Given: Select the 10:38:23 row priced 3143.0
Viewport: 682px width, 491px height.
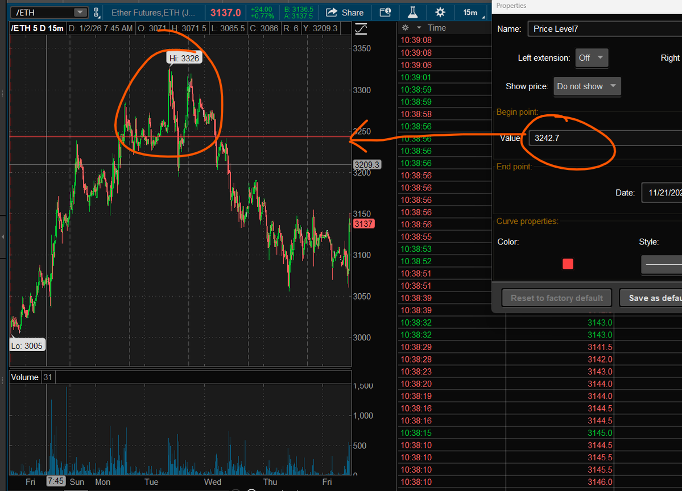Looking at the screenshot, I should pos(540,372).
